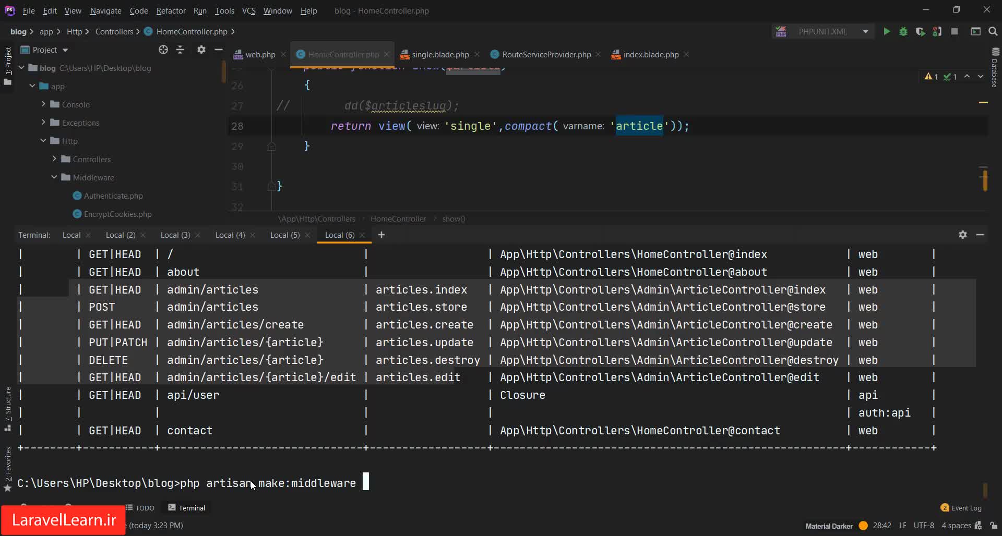Collapse the Middleware folder
The height and width of the screenshot is (536, 1002).
click(x=54, y=177)
